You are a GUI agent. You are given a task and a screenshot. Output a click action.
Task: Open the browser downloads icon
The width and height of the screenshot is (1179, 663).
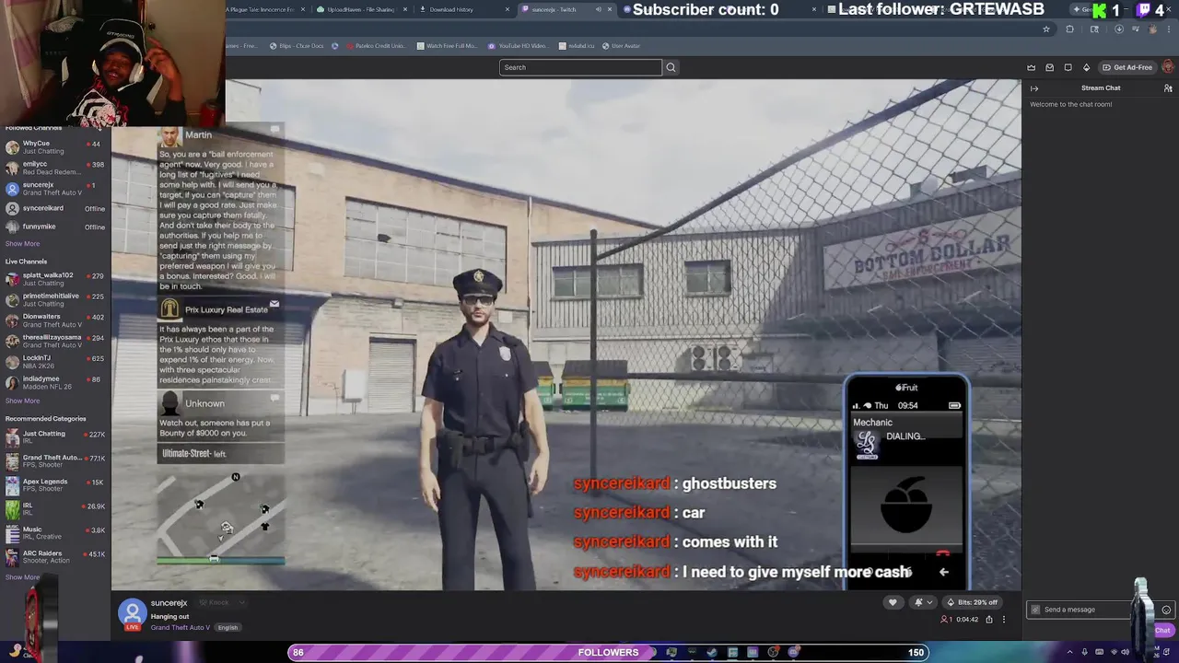coord(1118,29)
